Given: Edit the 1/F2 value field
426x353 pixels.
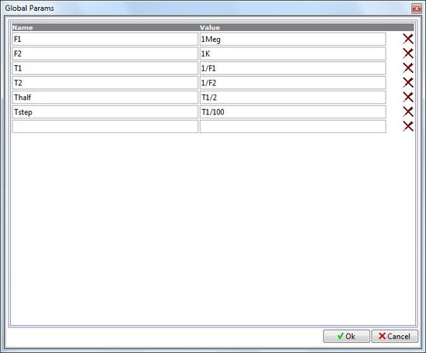Looking at the screenshot, I should point(293,83).
